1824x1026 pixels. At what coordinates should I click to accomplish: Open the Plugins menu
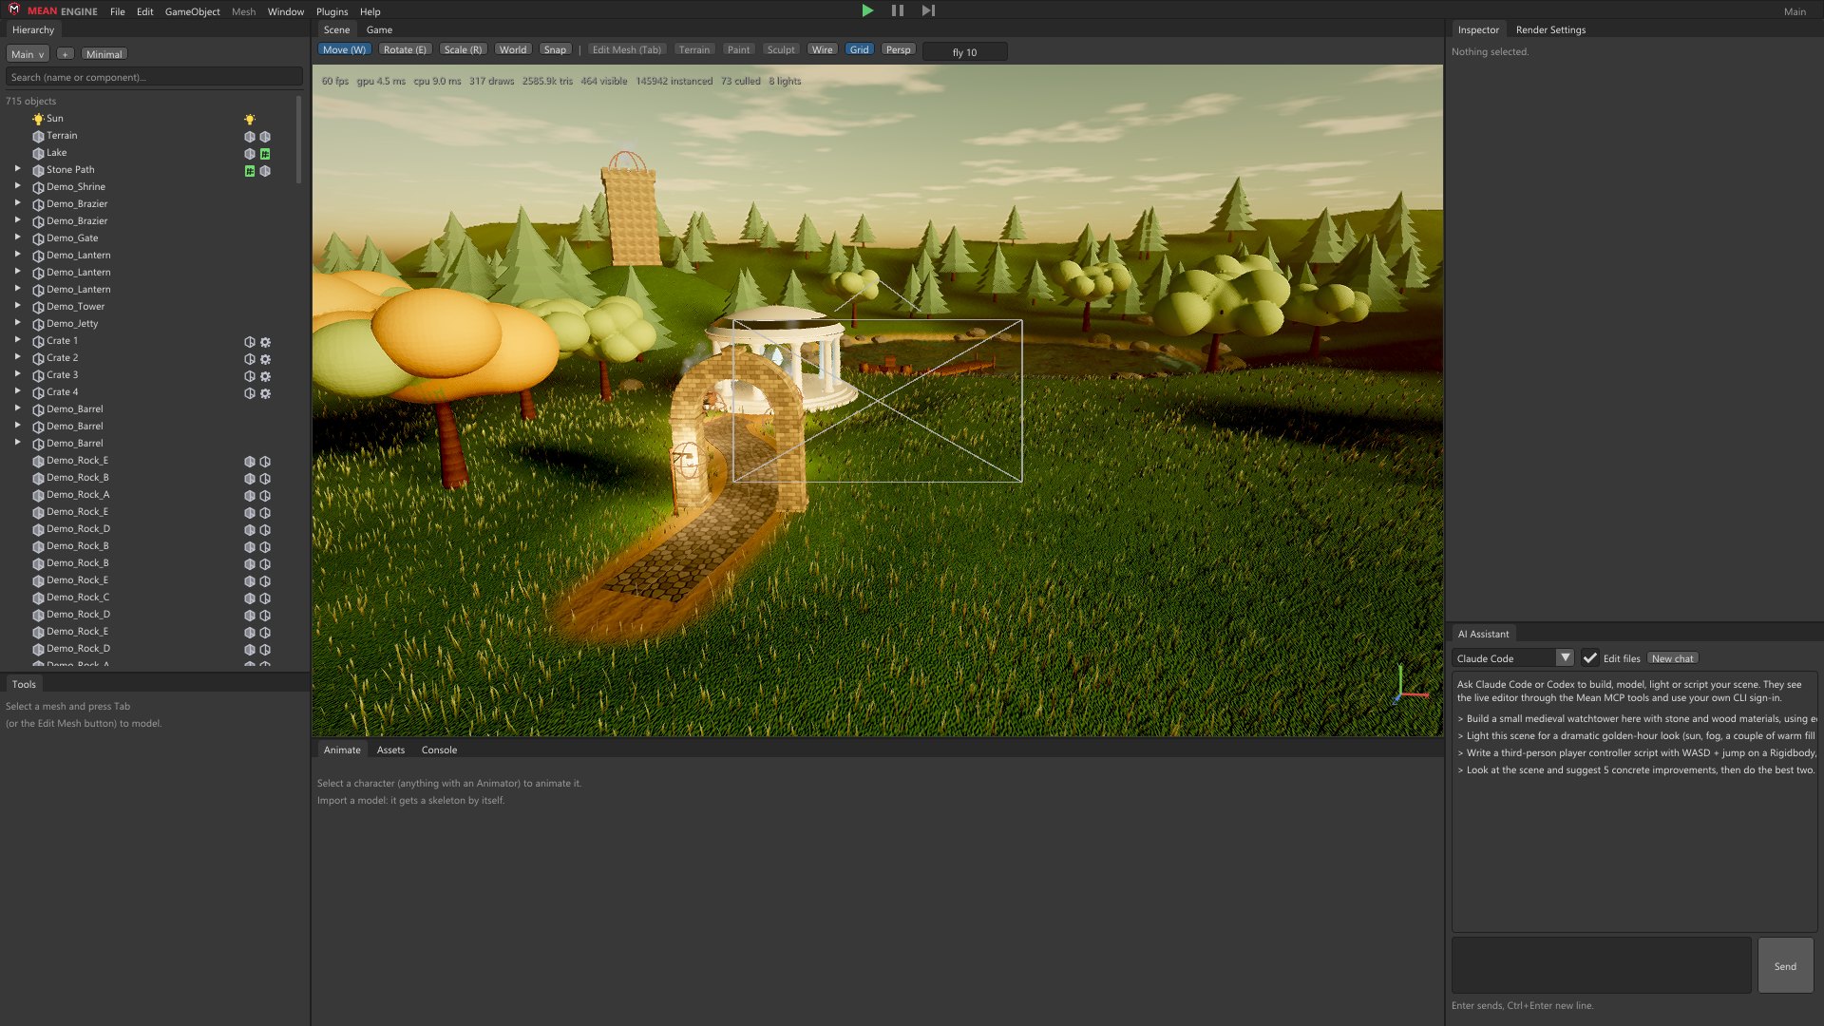click(332, 11)
